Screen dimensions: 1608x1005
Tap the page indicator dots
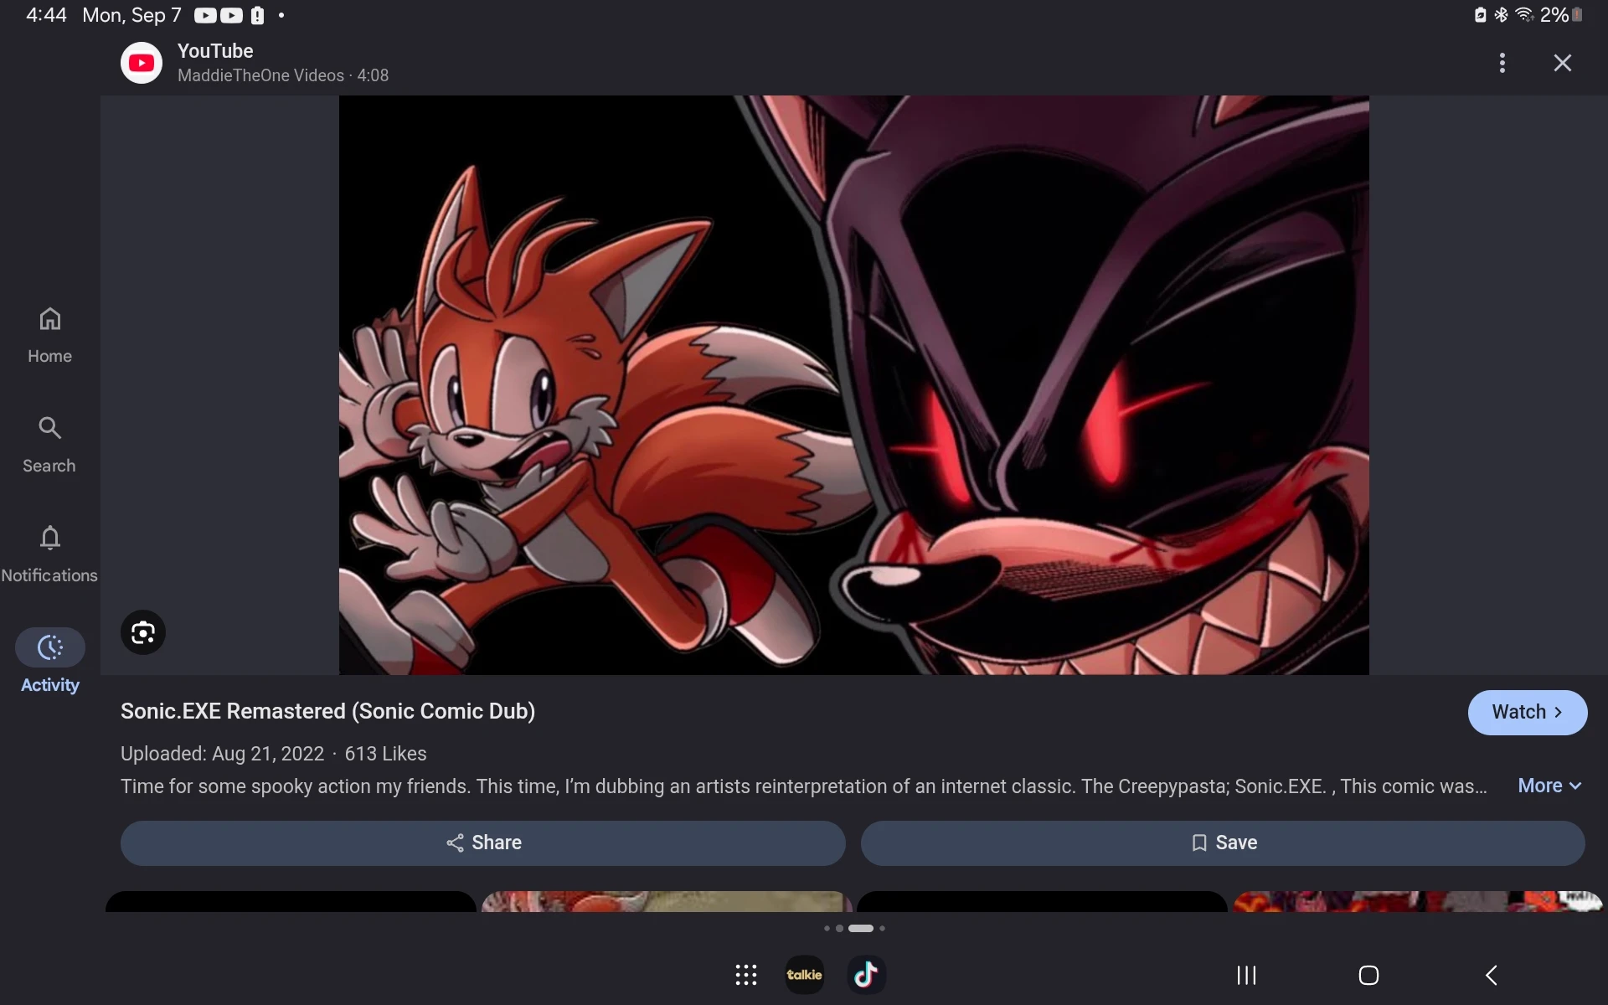pos(854,928)
